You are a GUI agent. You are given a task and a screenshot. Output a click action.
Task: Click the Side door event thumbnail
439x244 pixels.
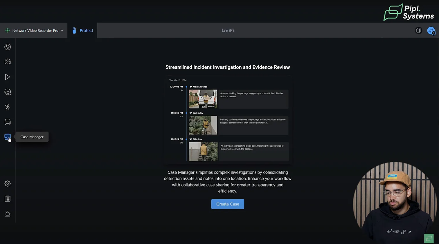click(203, 152)
